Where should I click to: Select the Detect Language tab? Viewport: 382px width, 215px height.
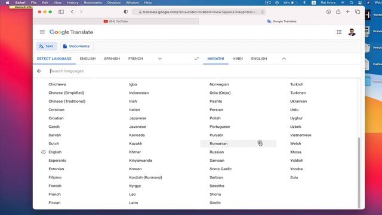(54, 59)
